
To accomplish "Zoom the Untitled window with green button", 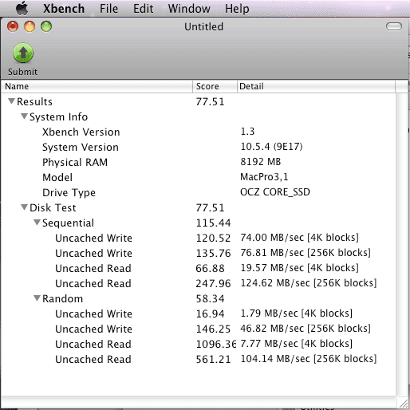I will (x=46, y=26).
